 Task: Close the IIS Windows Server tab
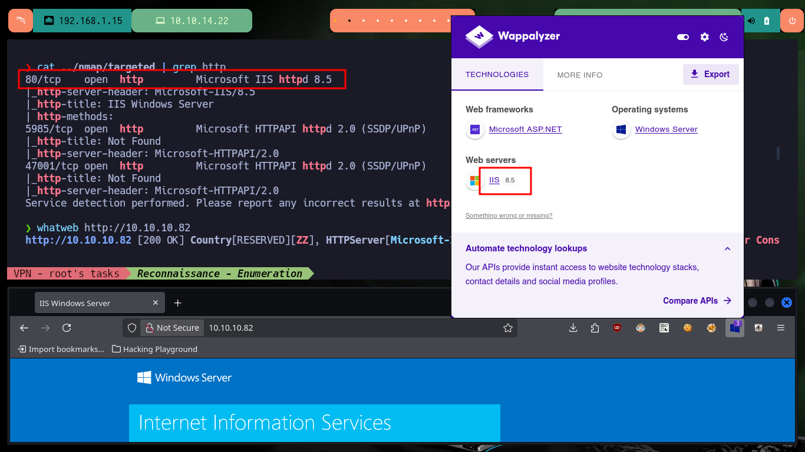(156, 303)
